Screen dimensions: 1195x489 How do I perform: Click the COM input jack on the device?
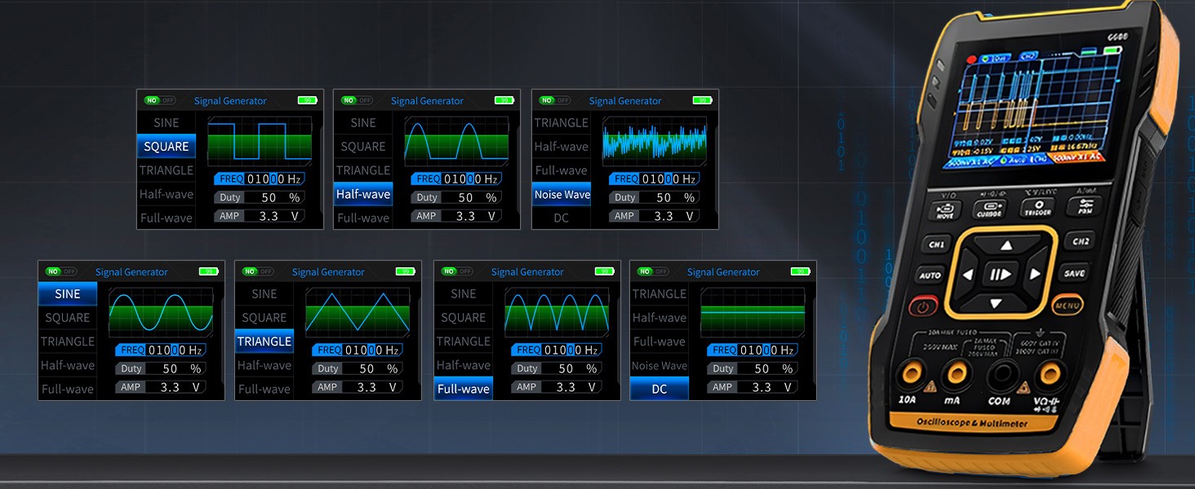pos(1000,377)
